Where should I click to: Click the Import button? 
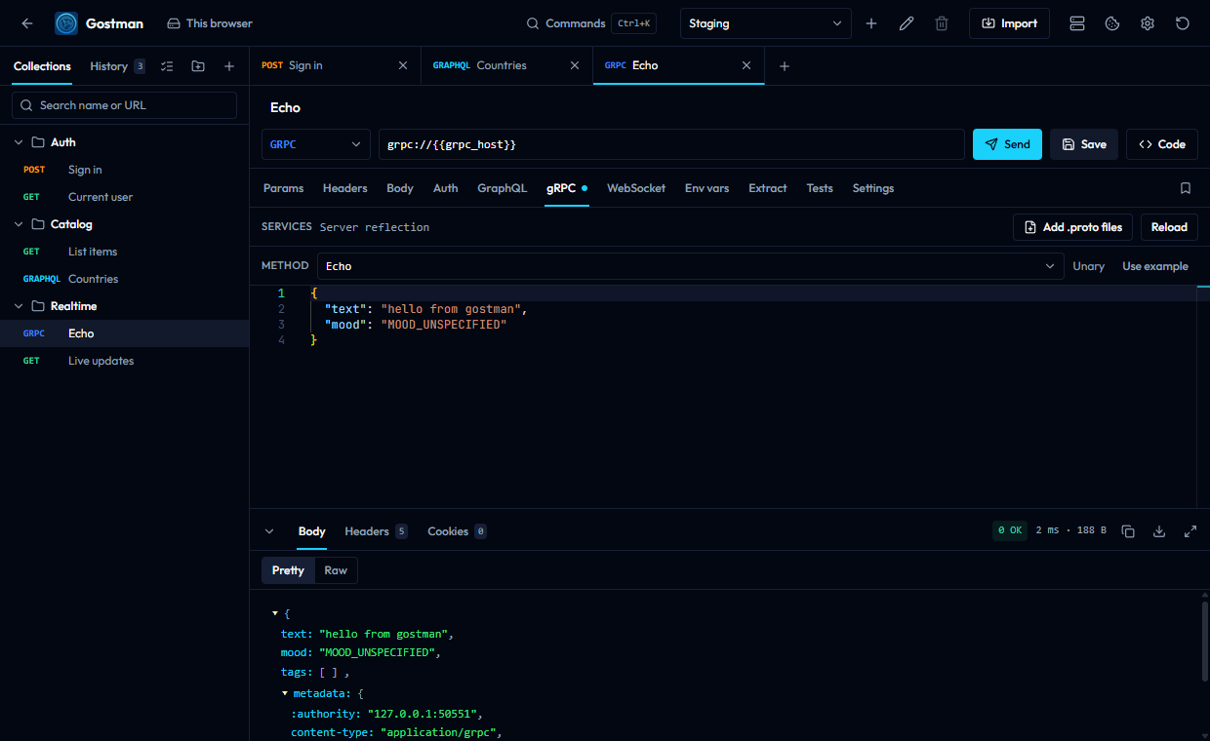pos(1009,23)
